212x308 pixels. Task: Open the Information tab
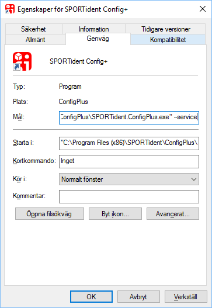coord(94,29)
